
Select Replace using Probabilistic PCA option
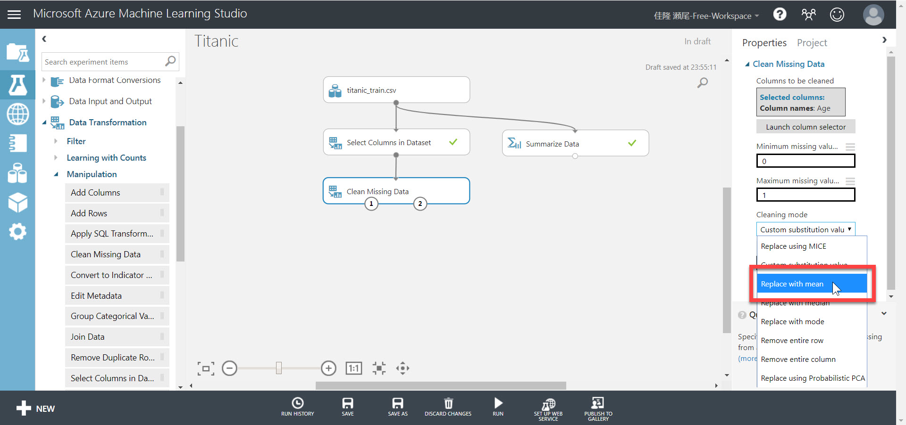pos(812,378)
